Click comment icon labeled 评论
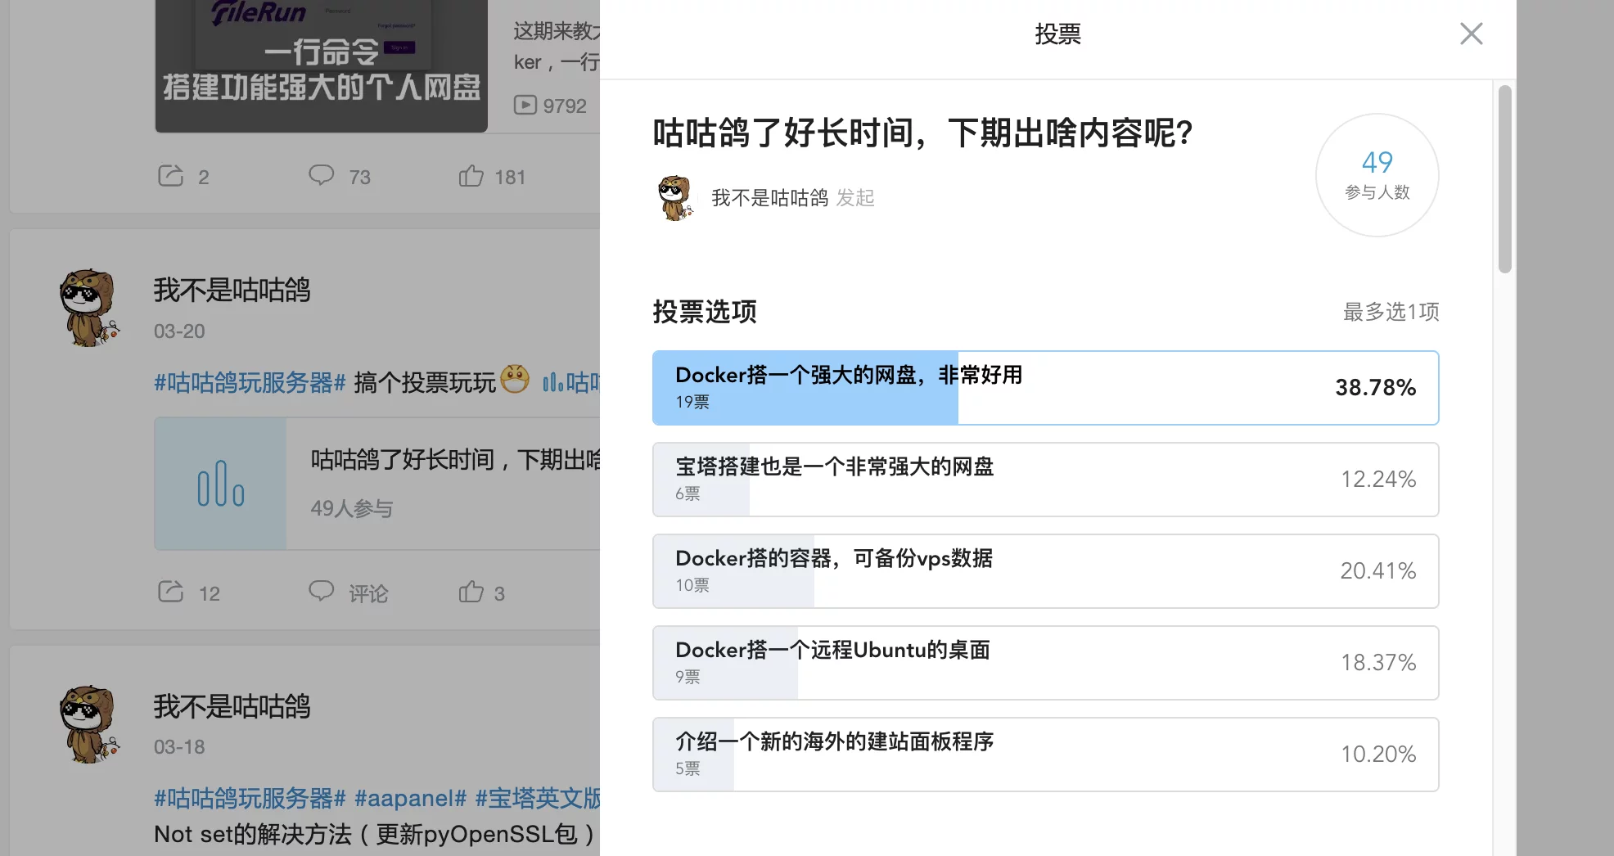The height and width of the screenshot is (856, 1614). (322, 592)
